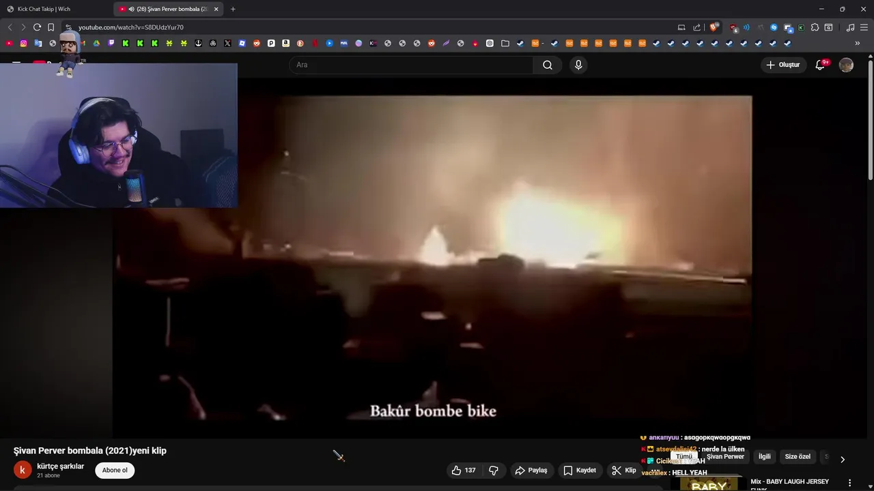The width and height of the screenshot is (874, 491).
Task: Open the bookmarks folder icon
Action: click(505, 43)
